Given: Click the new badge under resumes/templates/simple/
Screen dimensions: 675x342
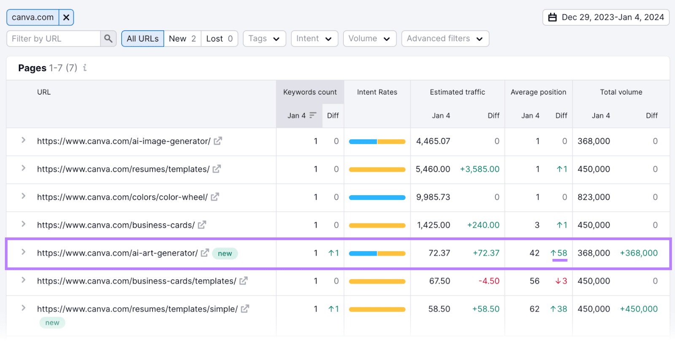Looking at the screenshot, I should pos(52,323).
